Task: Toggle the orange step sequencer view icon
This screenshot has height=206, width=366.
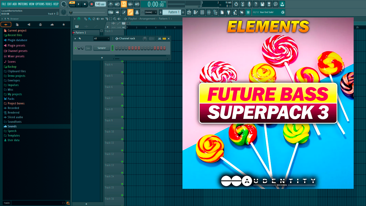Action: pyautogui.click(x=164, y=39)
